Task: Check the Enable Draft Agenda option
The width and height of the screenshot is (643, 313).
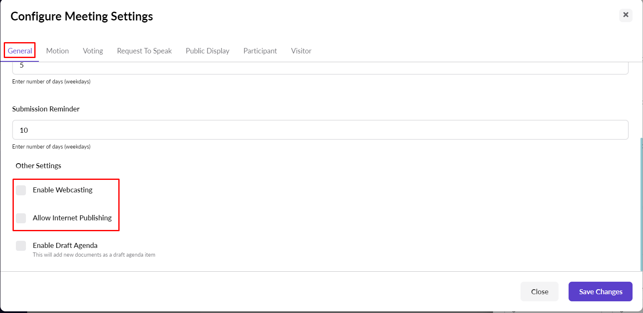Action: (x=21, y=245)
